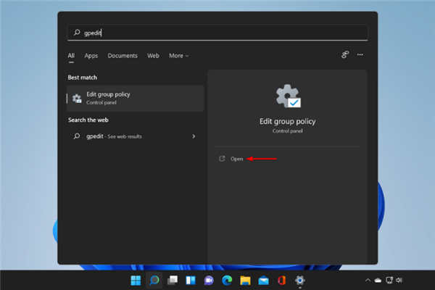Show hidden system tray icons
The width and height of the screenshot is (435, 290).
(x=368, y=281)
